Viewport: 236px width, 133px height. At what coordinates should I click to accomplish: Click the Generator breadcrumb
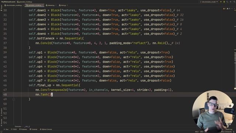coord(18,126)
